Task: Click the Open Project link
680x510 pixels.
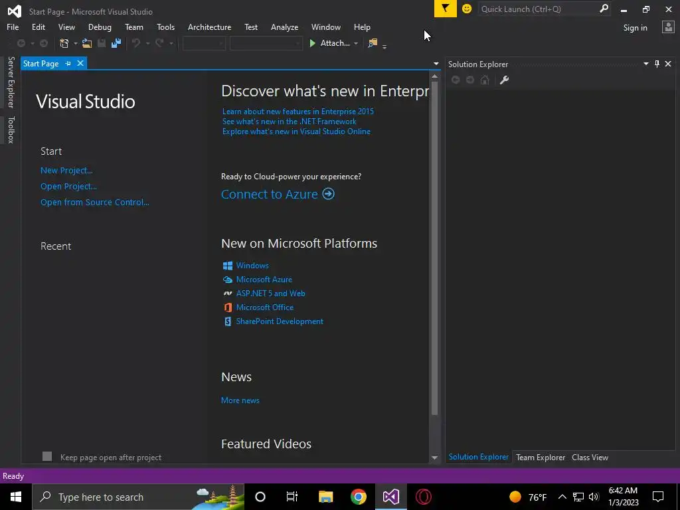Action: (x=68, y=187)
